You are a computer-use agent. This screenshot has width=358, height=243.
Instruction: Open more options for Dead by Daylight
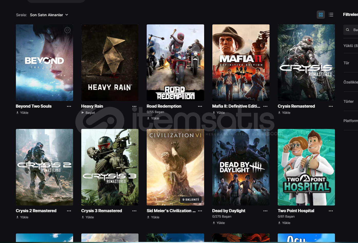pos(265,211)
